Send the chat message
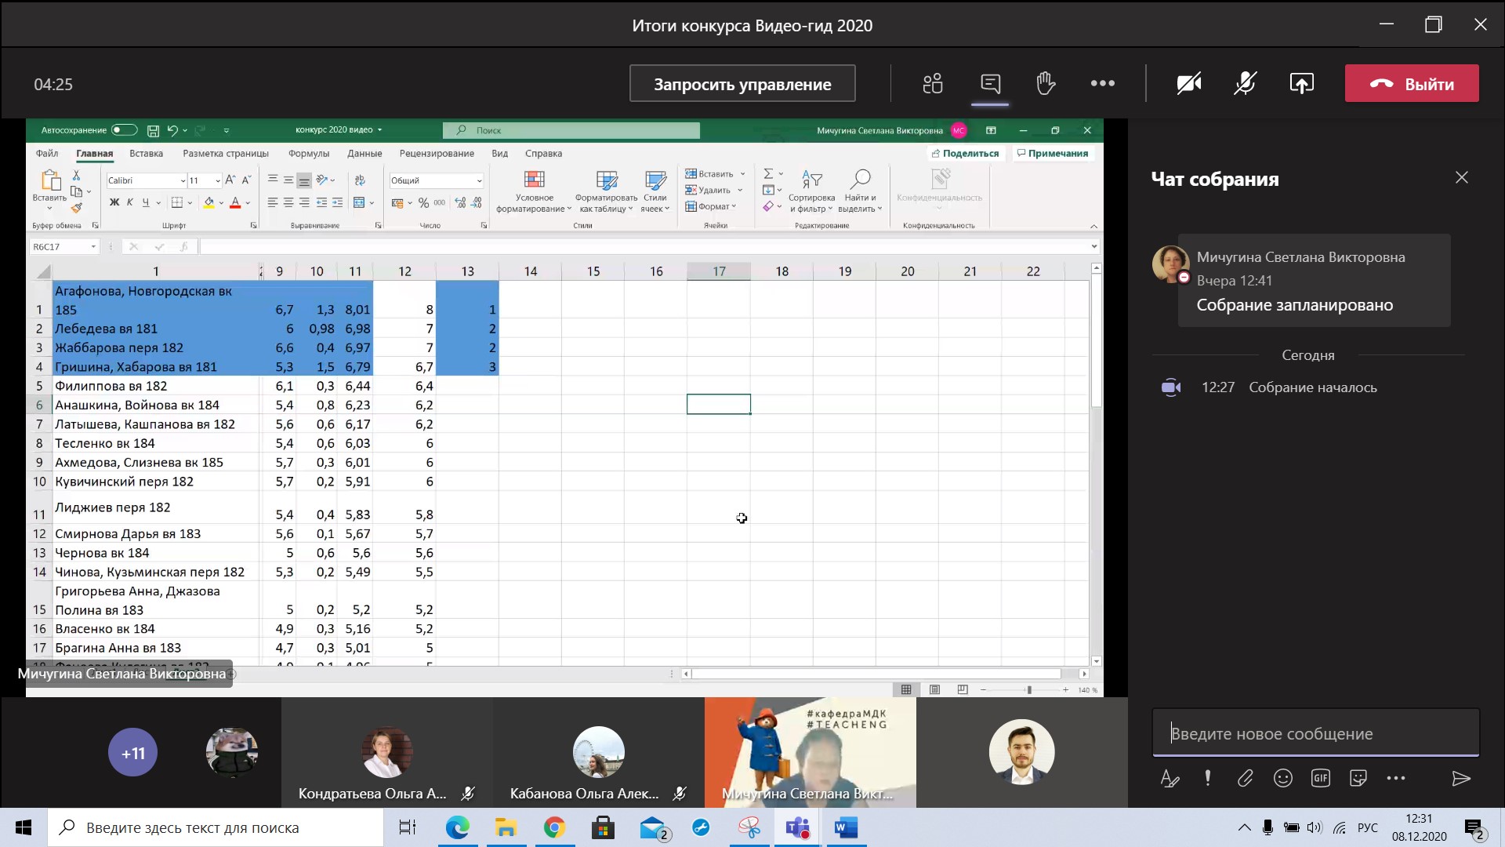Image resolution: width=1505 pixels, height=847 pixels. 1460,778
